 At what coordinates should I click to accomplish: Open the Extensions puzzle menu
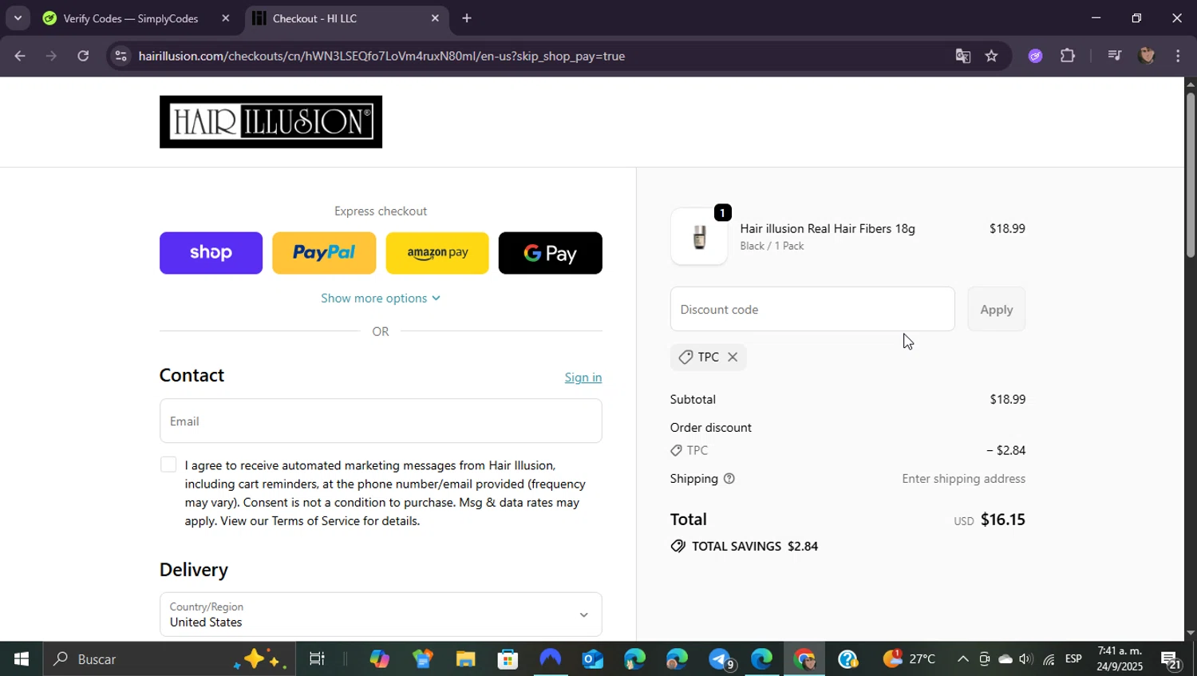click(1068, 56)
